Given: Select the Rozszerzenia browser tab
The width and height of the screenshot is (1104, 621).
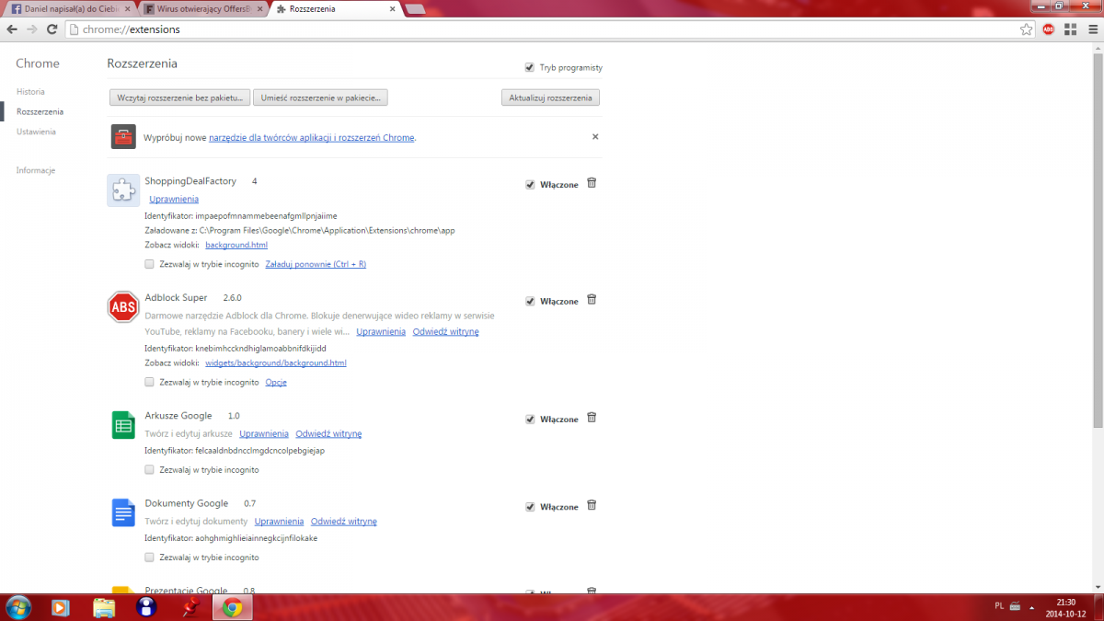Looking at the screenshot, I should (336, 9).
